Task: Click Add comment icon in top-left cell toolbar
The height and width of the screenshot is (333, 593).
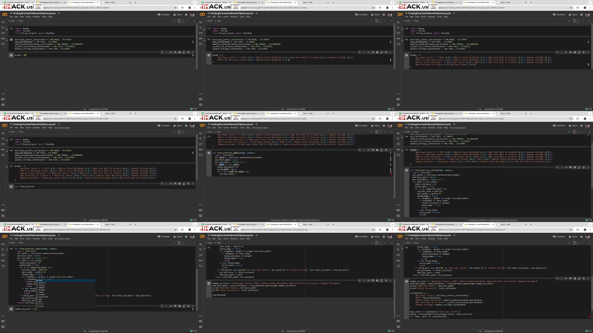Action: pos(175,52)
